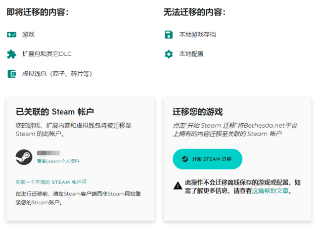Click the Steam icon inside 开始 STEAM 迁移 button
Image resolution: width=317 pixels, height=231 pixels.
pos(185,159)
